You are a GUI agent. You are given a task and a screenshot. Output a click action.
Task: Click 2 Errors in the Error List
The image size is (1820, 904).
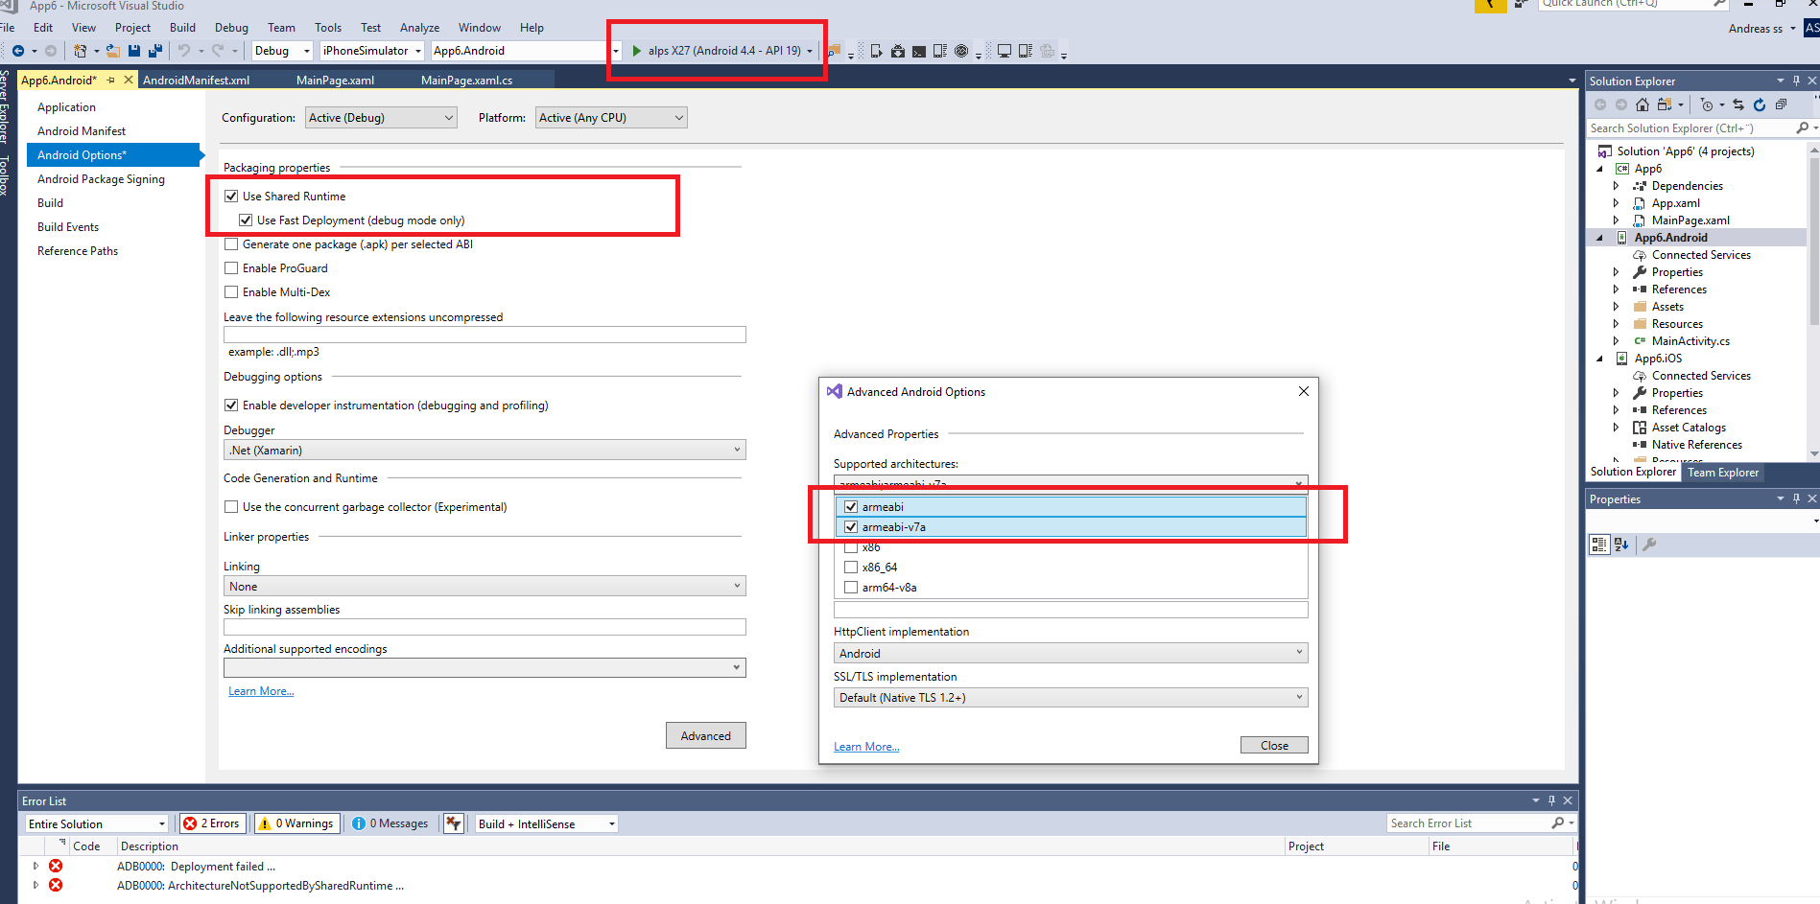212,823
